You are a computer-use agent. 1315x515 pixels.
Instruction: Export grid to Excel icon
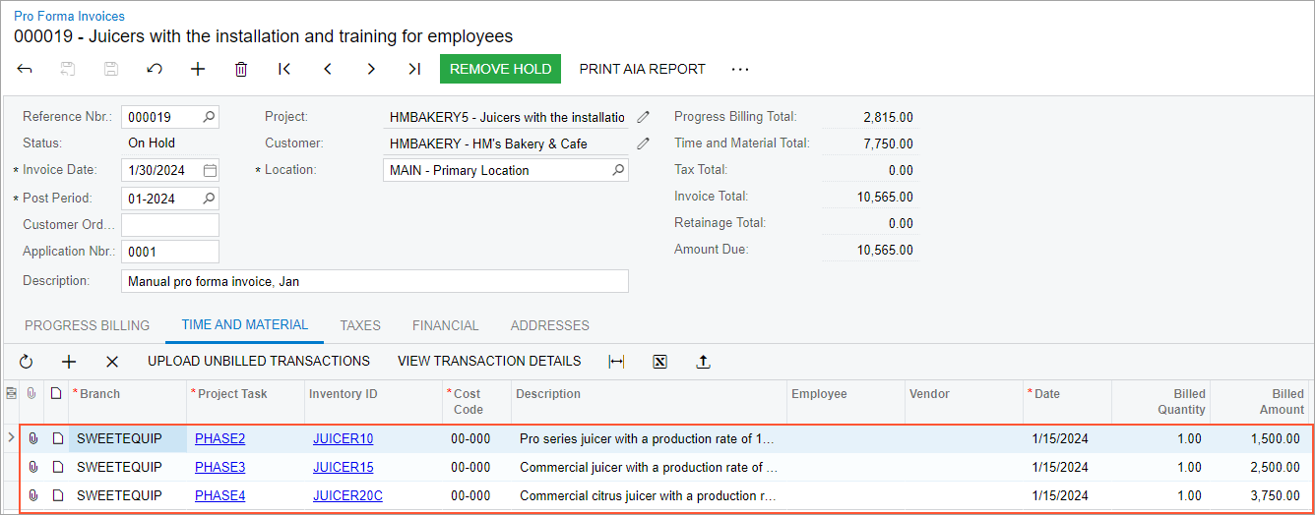[660, 362]
